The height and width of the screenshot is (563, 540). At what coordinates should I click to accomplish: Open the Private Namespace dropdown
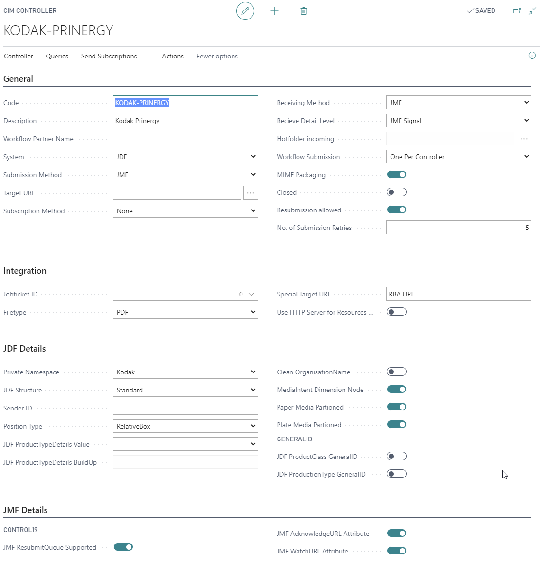click(186, 372)
